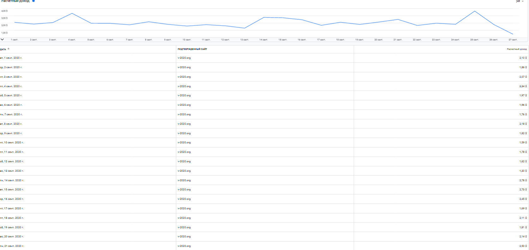Select the income value 3,34 $
The image size is (529, 250).
[x=523, y=86]
